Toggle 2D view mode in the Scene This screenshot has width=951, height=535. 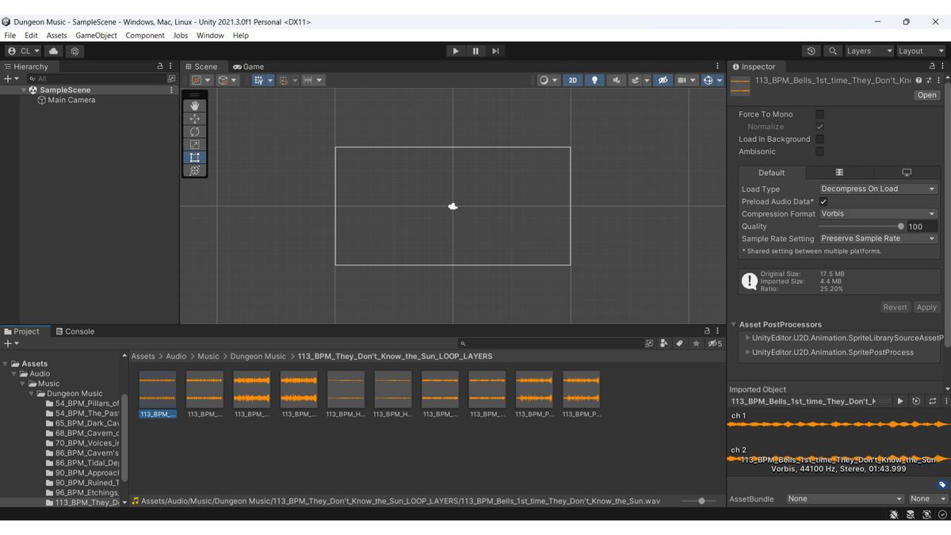(572, 80)
